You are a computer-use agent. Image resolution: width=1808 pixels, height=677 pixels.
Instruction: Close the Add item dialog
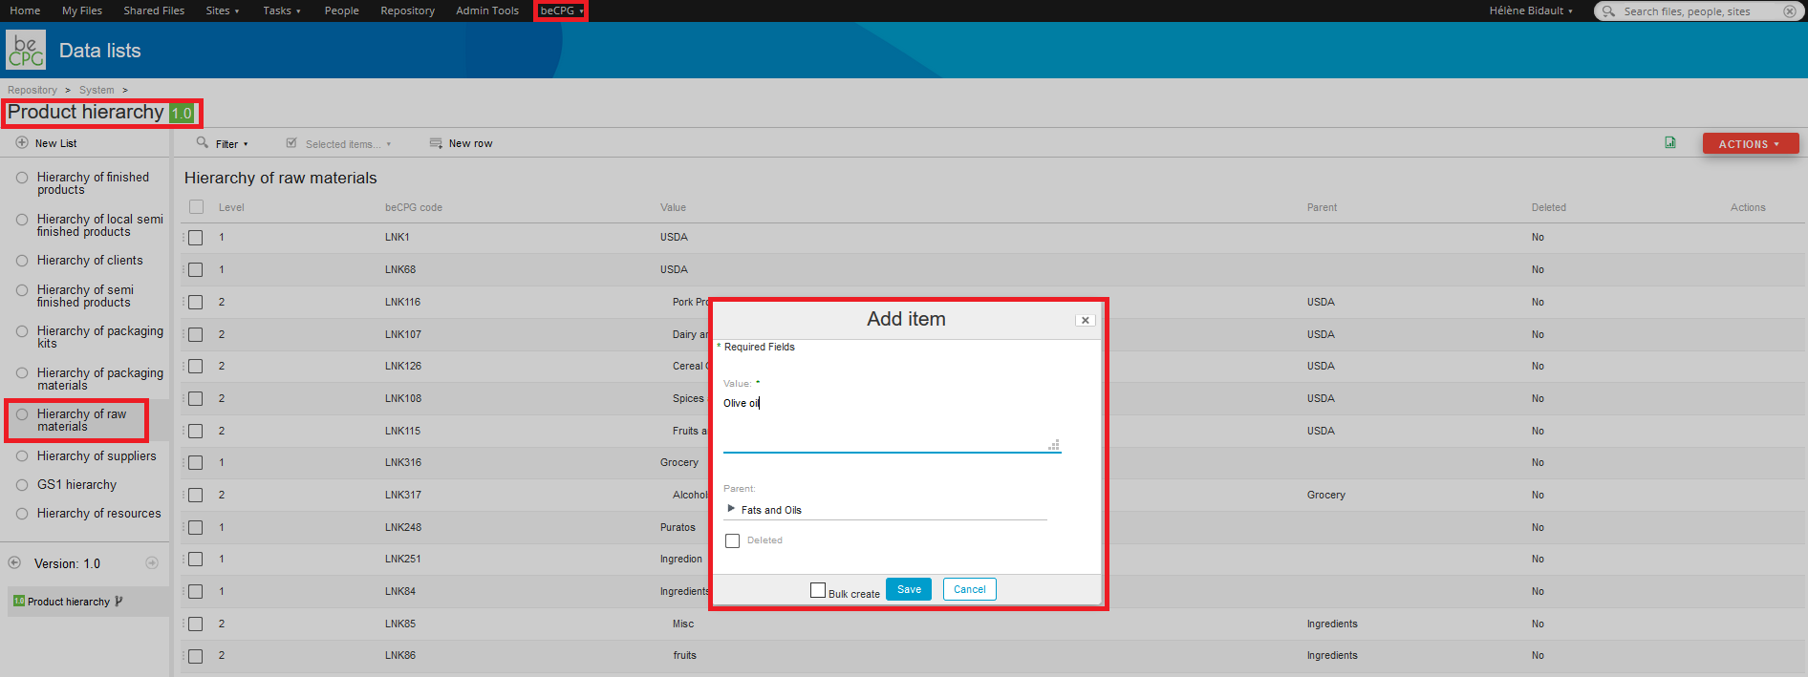click(1085, 320)
